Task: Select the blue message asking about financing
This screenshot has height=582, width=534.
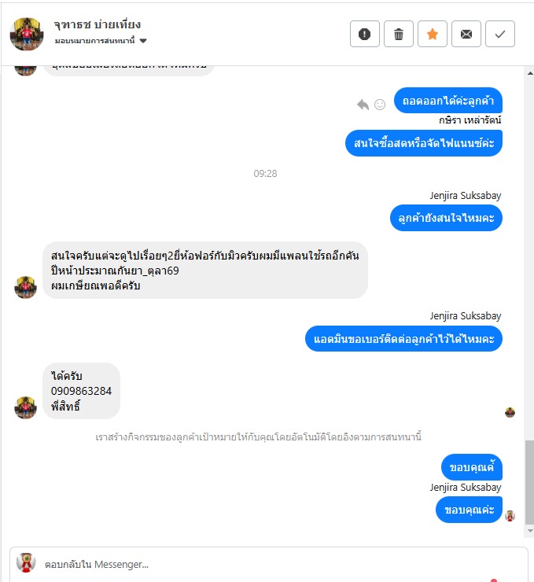Action: pos(423,143)
